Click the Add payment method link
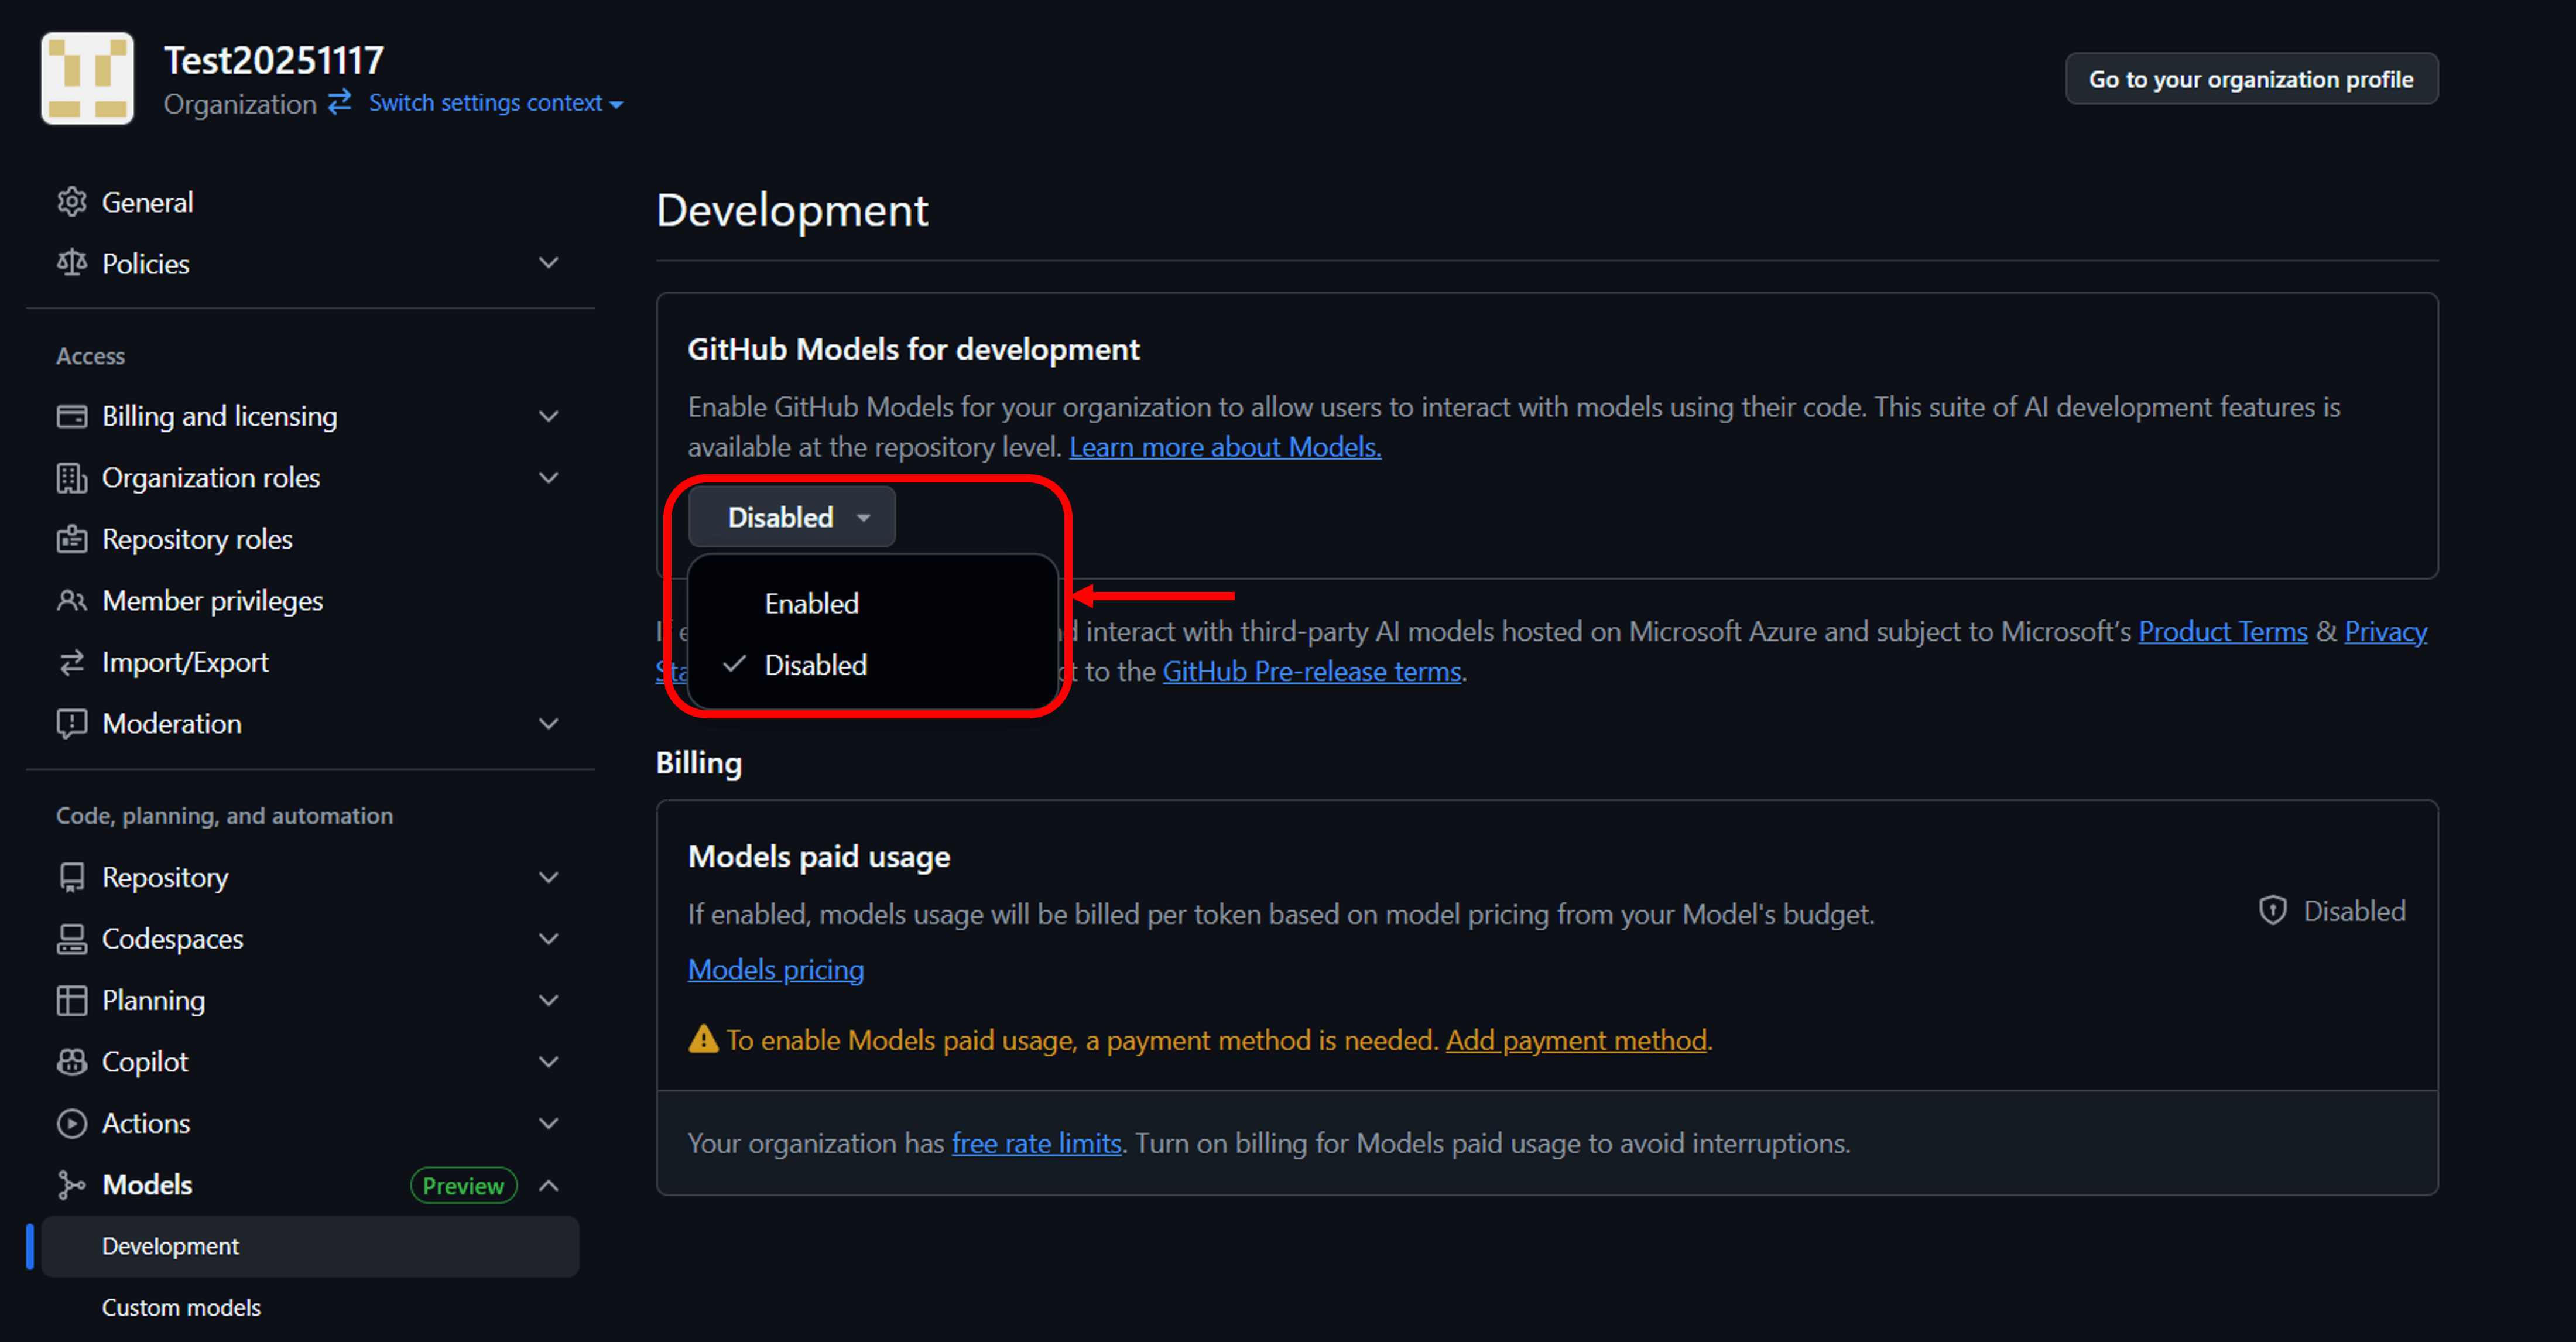The width and height of the screenshot is (2576, 1342). point(1575,1040)
